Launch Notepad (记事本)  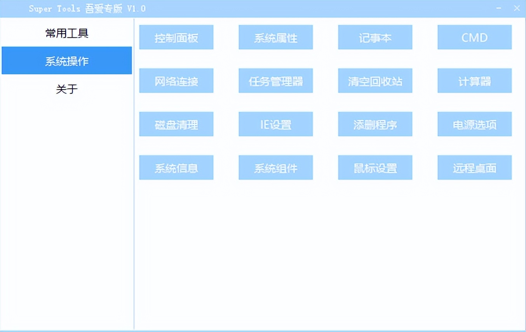coord(375,37)
